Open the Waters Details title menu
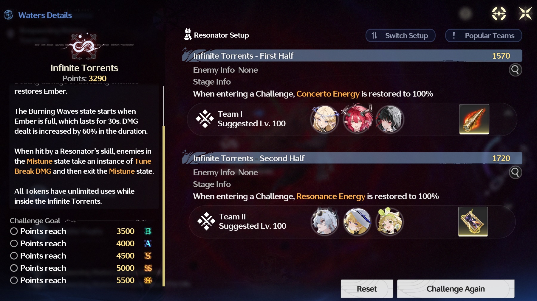Image resolution: width=537 pixels, height=301 pixels. coord(45,15)
